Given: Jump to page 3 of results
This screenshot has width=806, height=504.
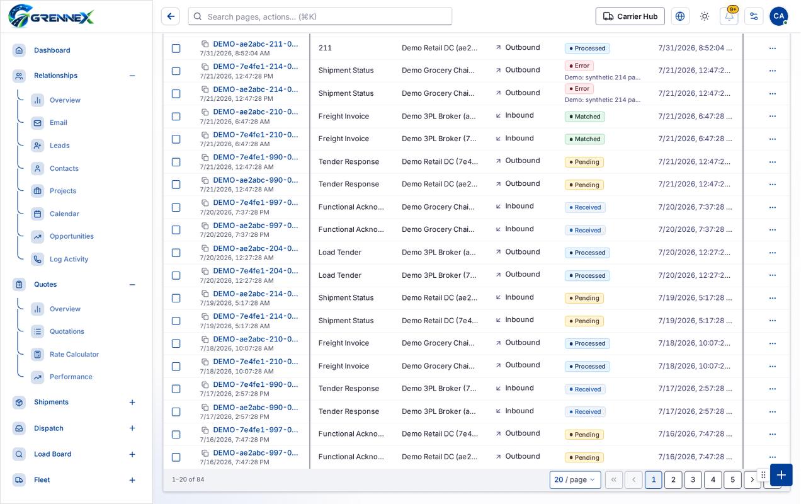Looking at the screenshot, I should click(x=693, y=480).
